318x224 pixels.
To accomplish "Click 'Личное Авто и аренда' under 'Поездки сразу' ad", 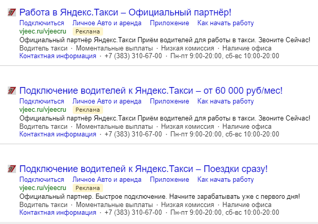I will pyautogui.click(x=107, y=179).
